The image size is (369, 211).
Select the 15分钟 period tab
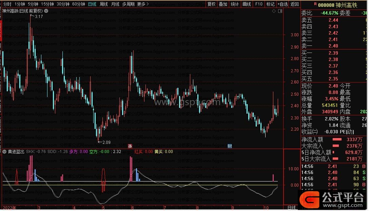(x=47, y=4)
